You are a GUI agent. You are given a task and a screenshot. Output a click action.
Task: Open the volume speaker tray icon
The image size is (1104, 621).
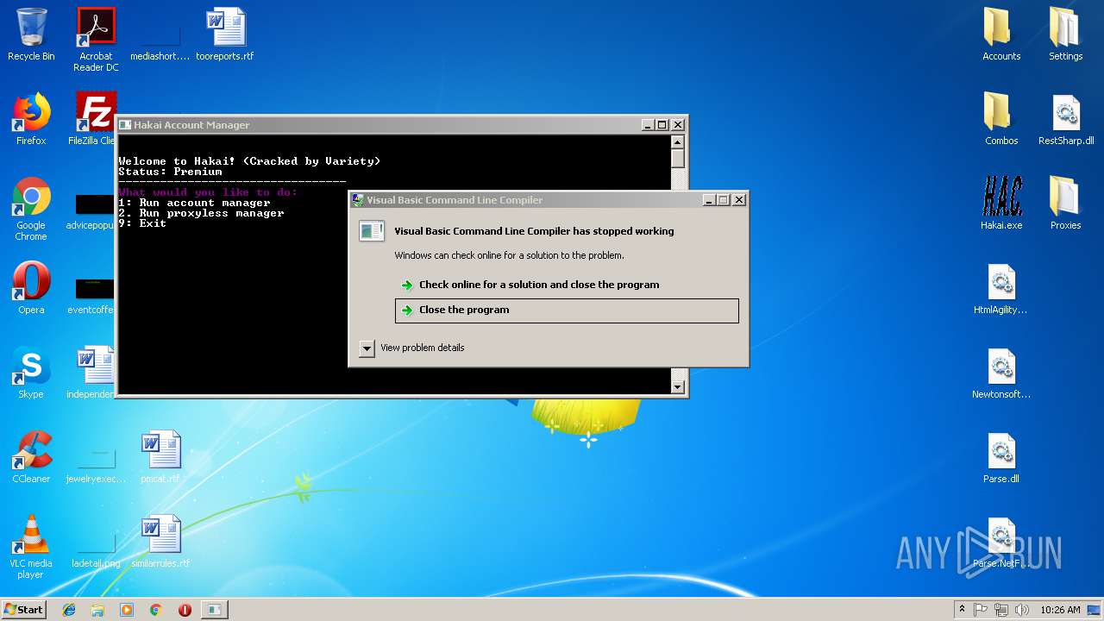tap(1022, 610)
